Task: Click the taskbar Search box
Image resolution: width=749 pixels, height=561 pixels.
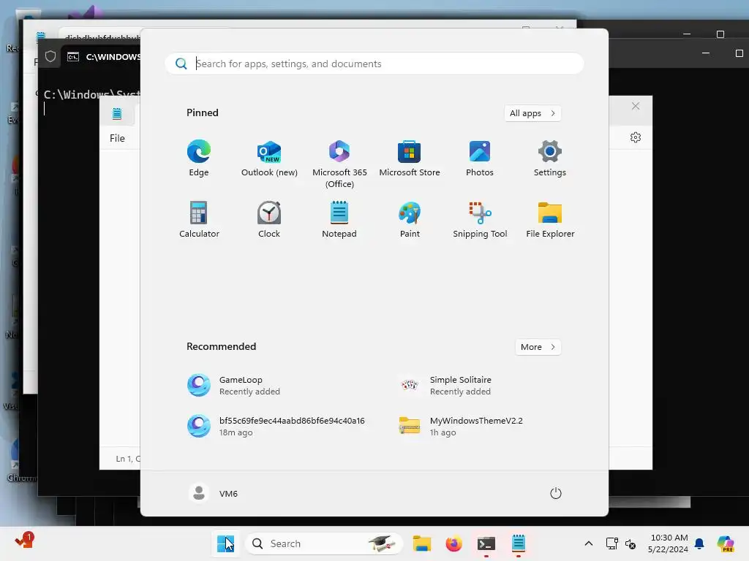Action: coord(324,543)
